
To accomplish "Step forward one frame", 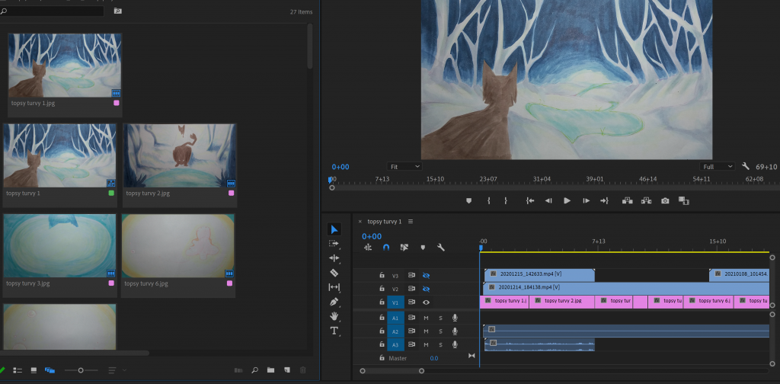I will pos(586,200).
